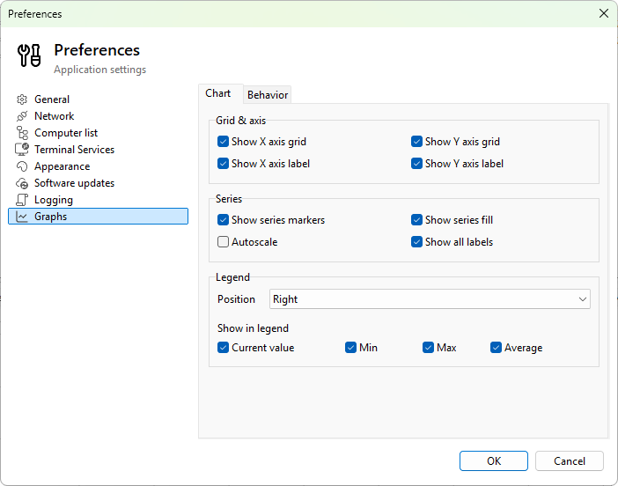This screenshot has height=486, width=618.
Task: Click the Cancel button
Action: point(569,461)
